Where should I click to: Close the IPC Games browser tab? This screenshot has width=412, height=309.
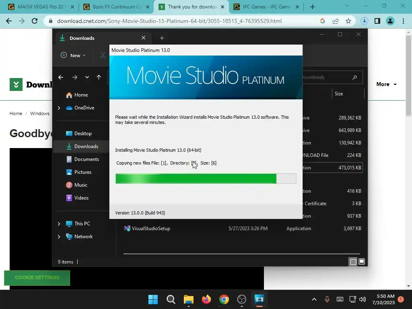[x=297, y=7]
